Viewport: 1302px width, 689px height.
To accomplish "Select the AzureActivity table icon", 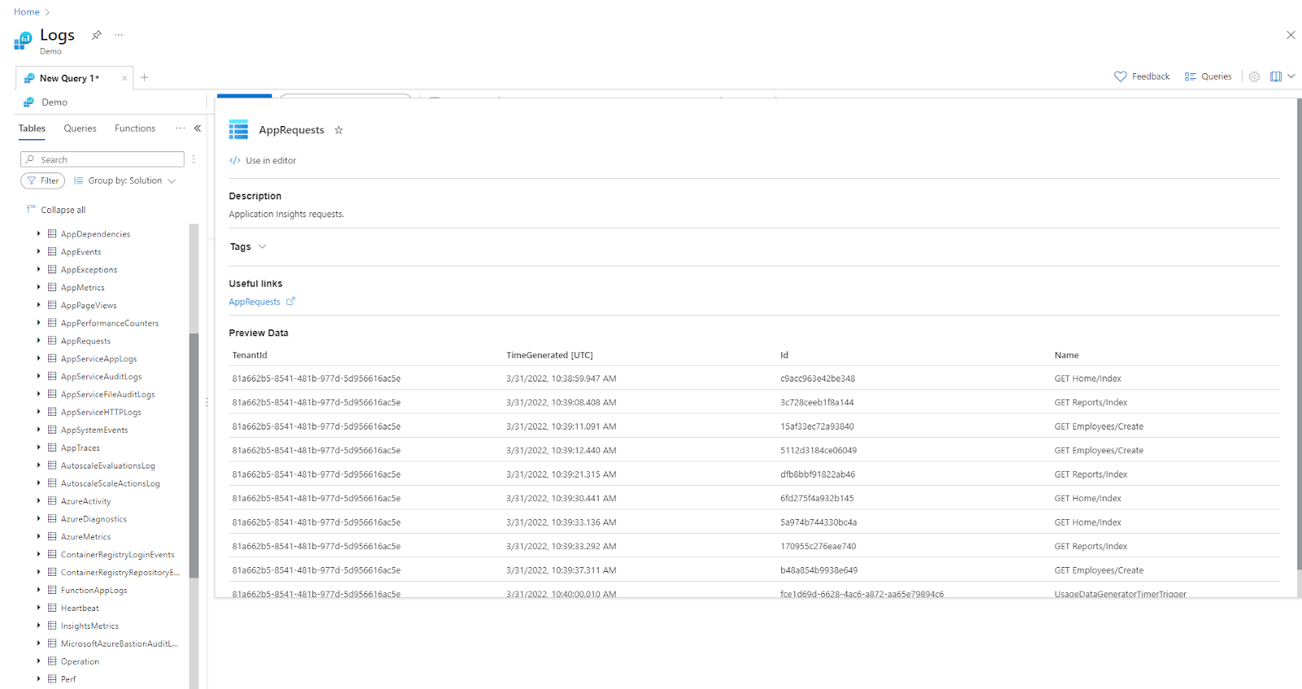I will pyautogui.click(x=52, y=501).
